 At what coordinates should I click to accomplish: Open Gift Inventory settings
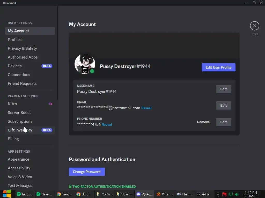pyautogui.click(x=30, y=130)
